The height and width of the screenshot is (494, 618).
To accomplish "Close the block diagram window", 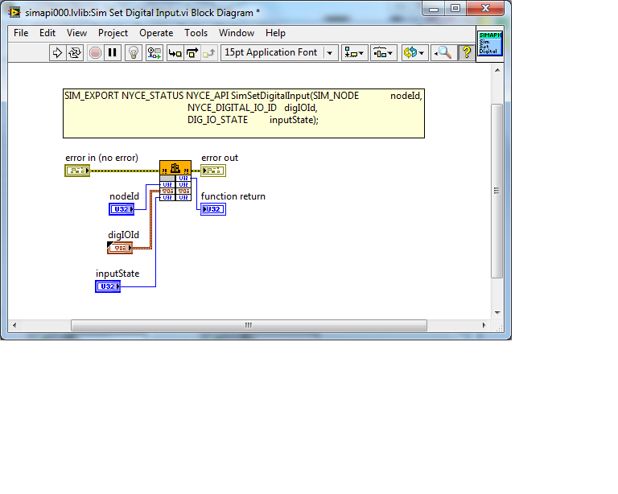I will (x=485, y=8).
